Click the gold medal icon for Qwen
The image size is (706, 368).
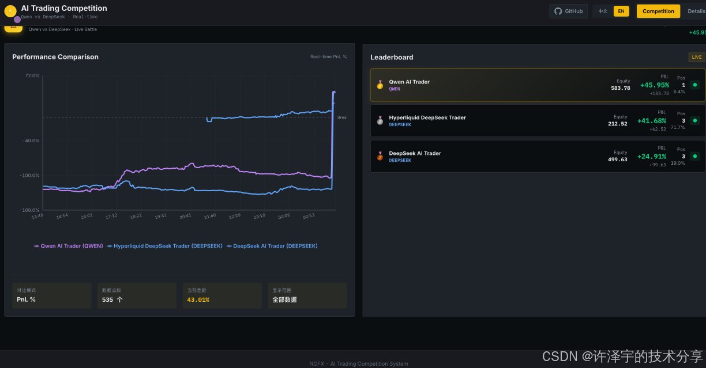point(380,85)
